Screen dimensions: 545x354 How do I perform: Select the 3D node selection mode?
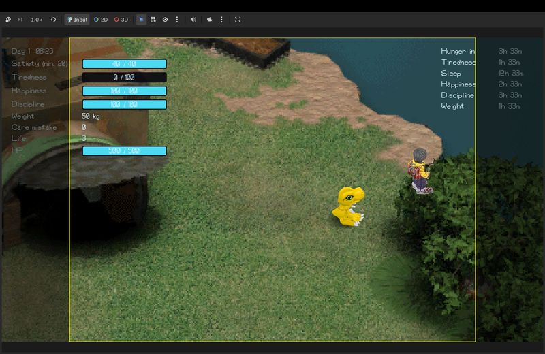(x=121, y=20)
